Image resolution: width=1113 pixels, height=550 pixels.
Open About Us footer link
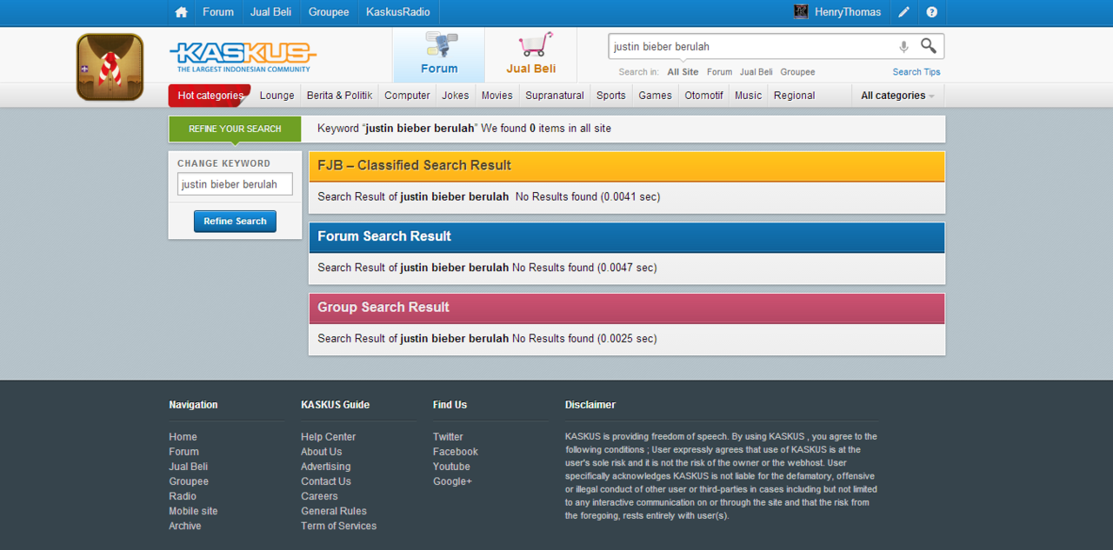point(322,452)
